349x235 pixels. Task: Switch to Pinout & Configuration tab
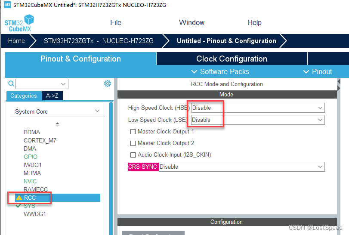tap(80, 59)
